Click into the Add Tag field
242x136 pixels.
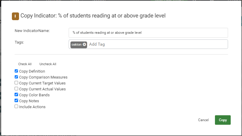tap(158, 44)
